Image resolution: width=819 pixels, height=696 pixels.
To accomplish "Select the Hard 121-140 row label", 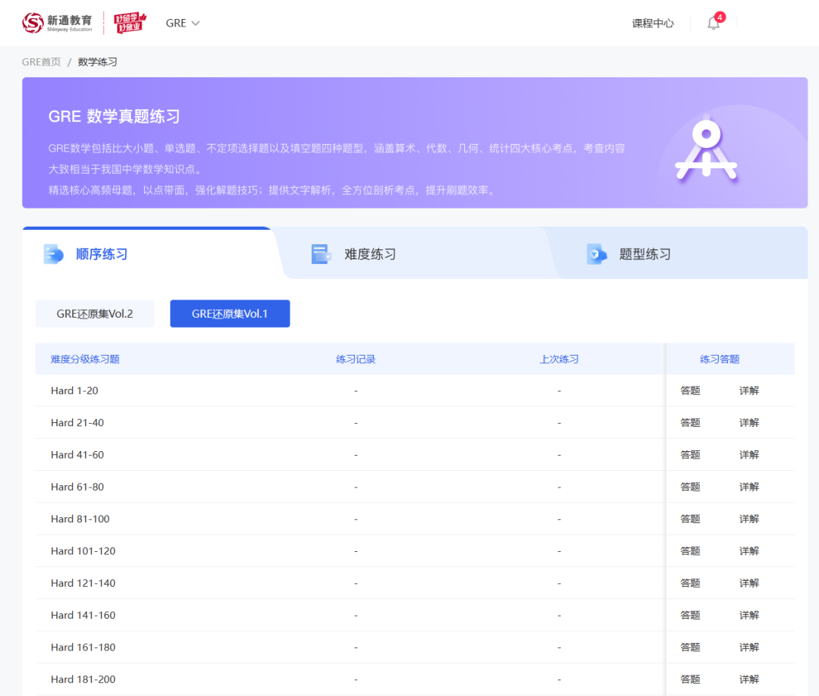I will 83,583.
